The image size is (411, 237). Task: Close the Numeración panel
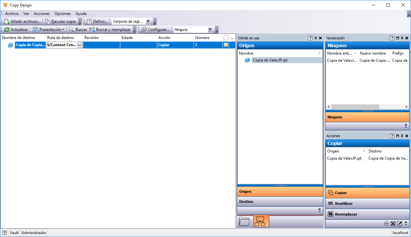point(407,38)
